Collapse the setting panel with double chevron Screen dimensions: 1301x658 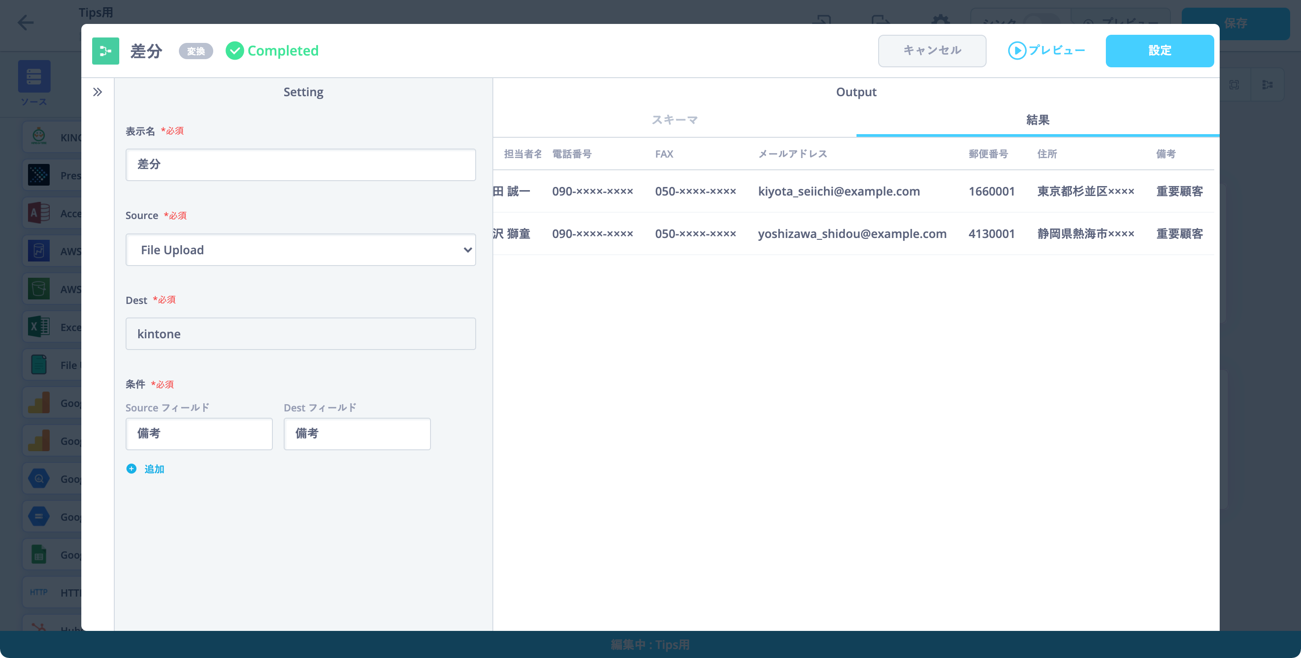point(98,92)
